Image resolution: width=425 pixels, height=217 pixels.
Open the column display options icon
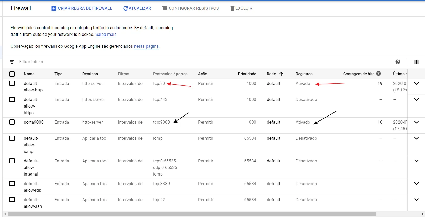pyautogui.click(x=416, y=62)
